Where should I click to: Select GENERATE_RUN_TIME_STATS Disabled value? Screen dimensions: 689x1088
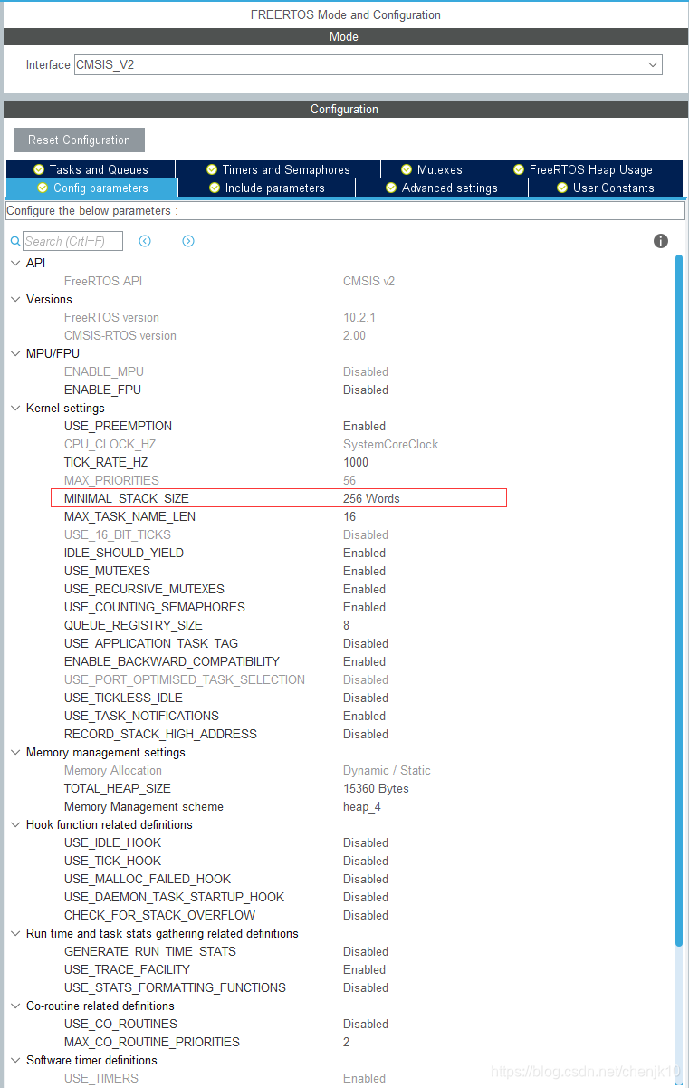point(366,951)
